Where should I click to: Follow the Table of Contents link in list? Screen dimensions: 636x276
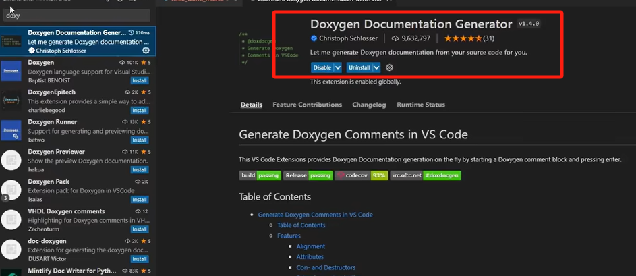[x=301, y=225]
